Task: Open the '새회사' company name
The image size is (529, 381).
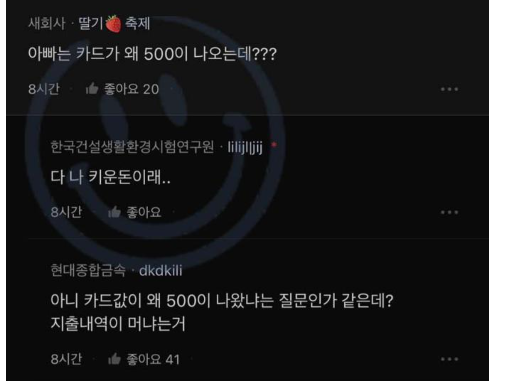Action: 47,23
